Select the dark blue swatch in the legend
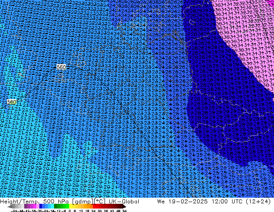This screenshot has width=274, height=212. [x=41, y=206]
